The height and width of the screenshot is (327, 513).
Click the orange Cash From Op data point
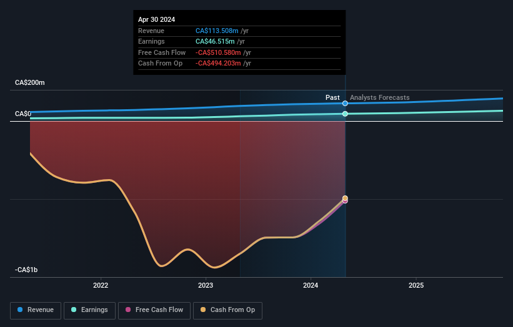point(345,198)
